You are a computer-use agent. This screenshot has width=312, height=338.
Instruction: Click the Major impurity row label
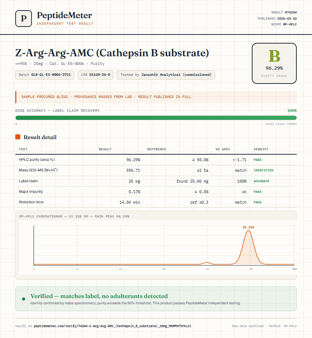31,191
